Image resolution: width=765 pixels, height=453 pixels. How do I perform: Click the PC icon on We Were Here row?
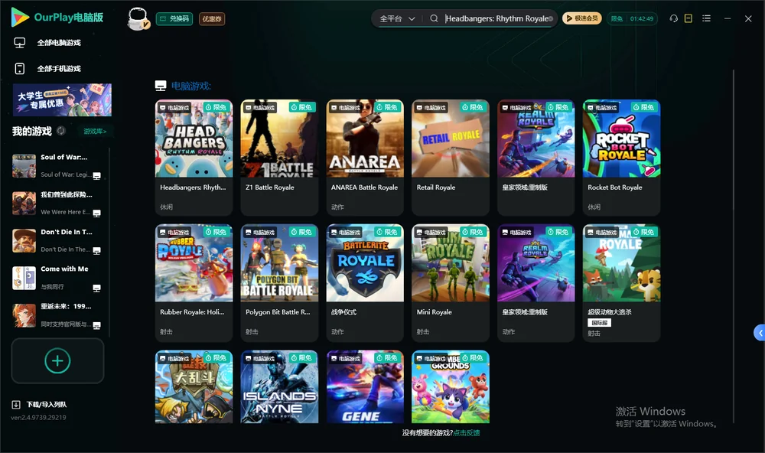96,213
